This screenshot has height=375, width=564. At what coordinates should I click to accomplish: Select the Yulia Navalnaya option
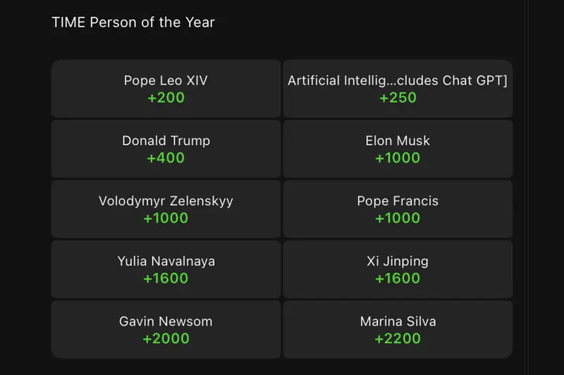pyautogui.click(x=166, y=269)
